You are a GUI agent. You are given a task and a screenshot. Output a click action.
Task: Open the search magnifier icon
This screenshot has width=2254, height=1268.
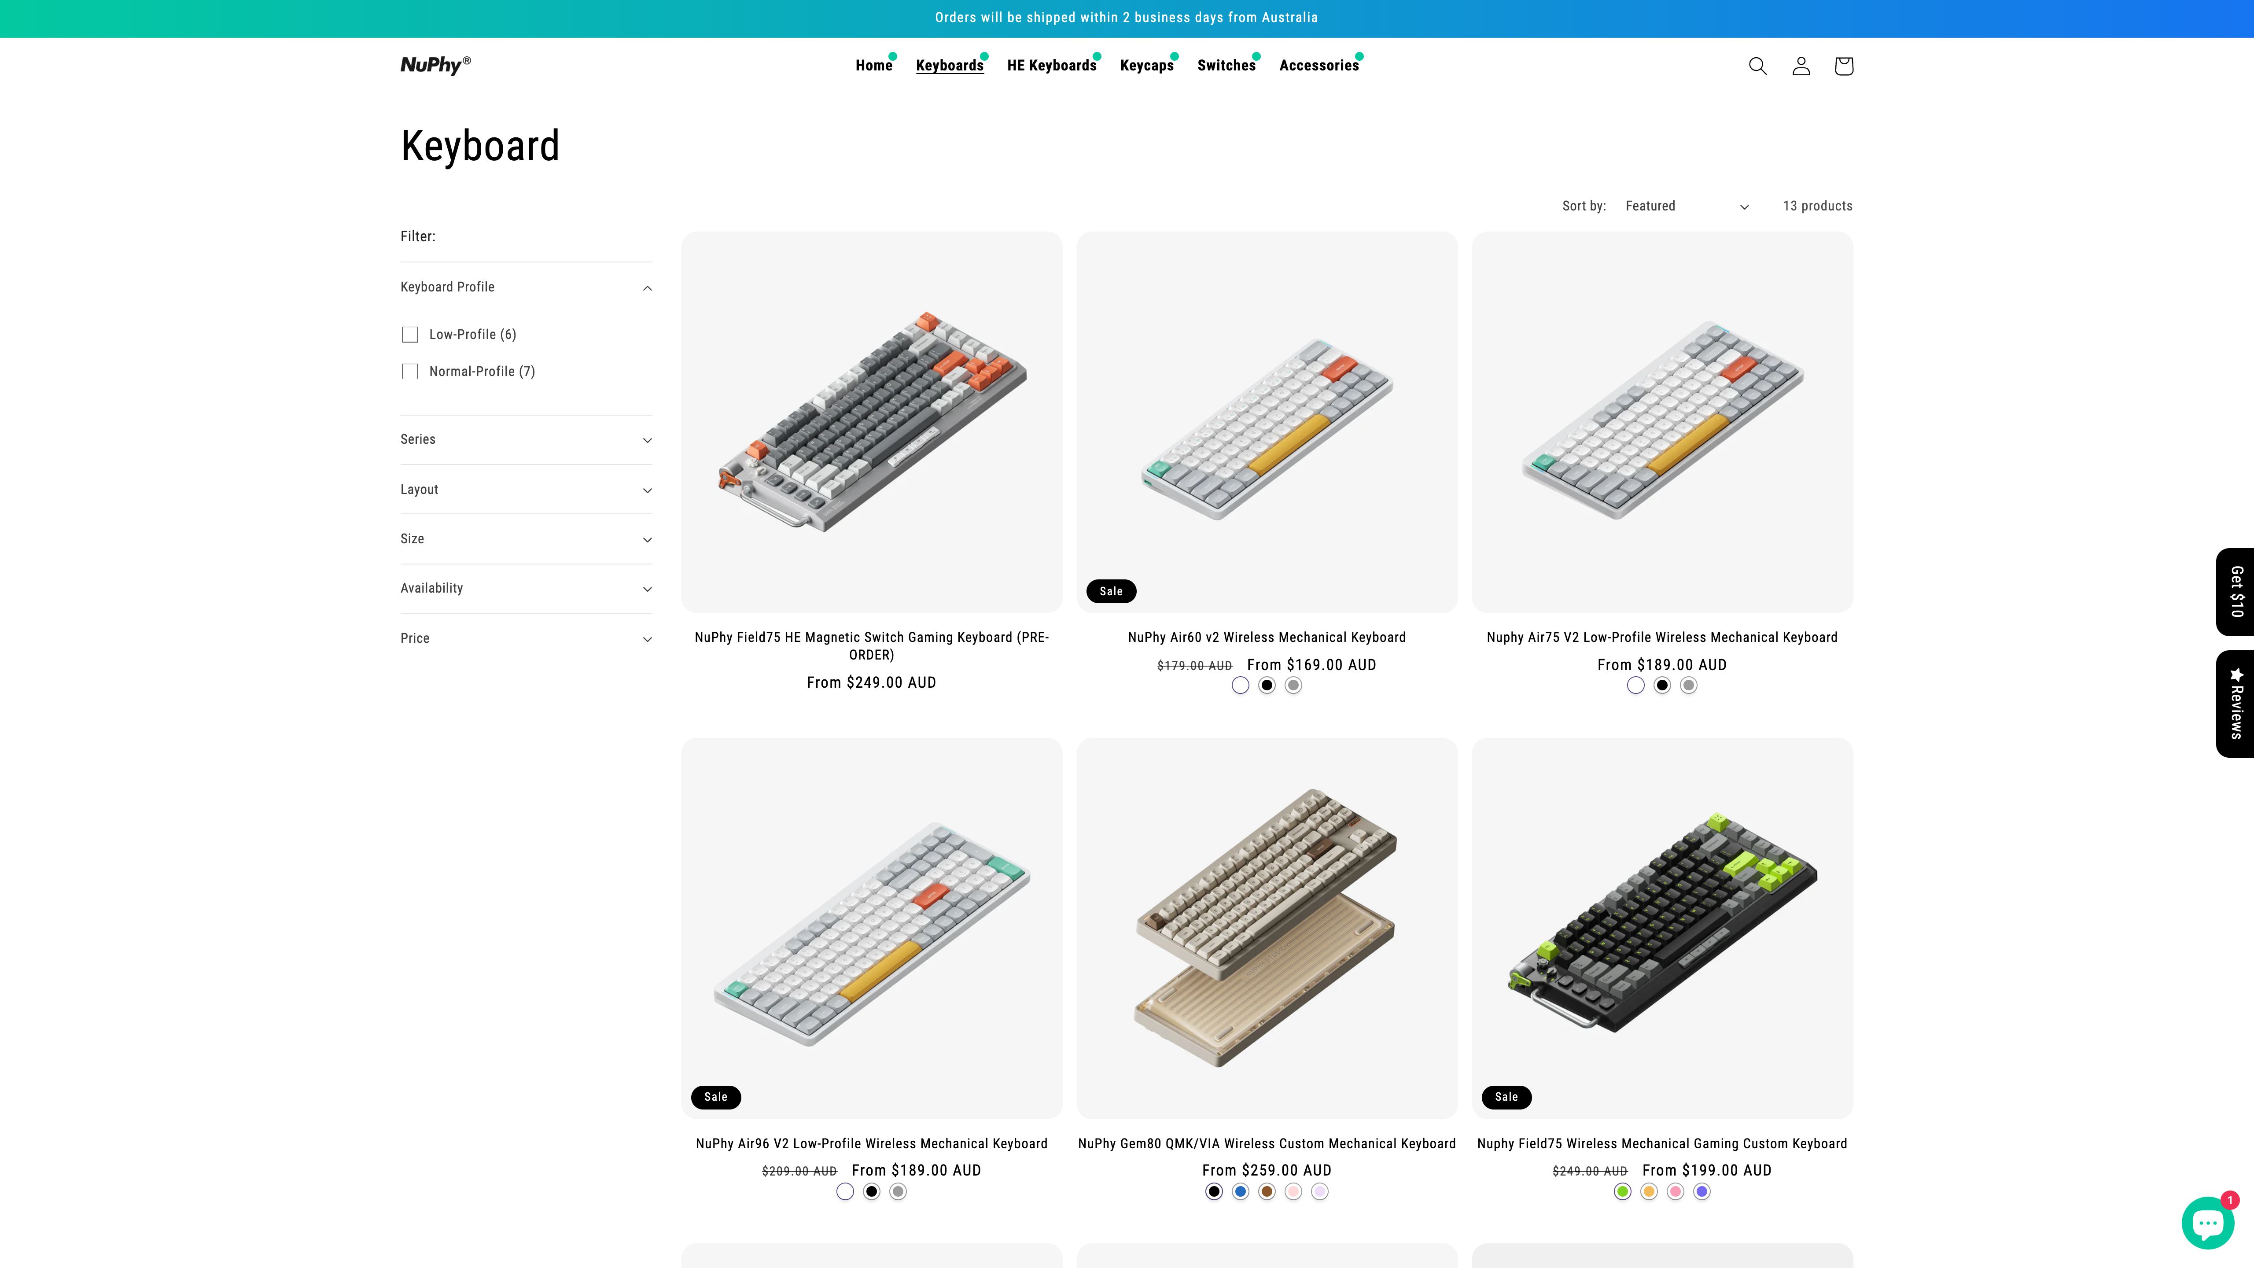click(1757, 66)
